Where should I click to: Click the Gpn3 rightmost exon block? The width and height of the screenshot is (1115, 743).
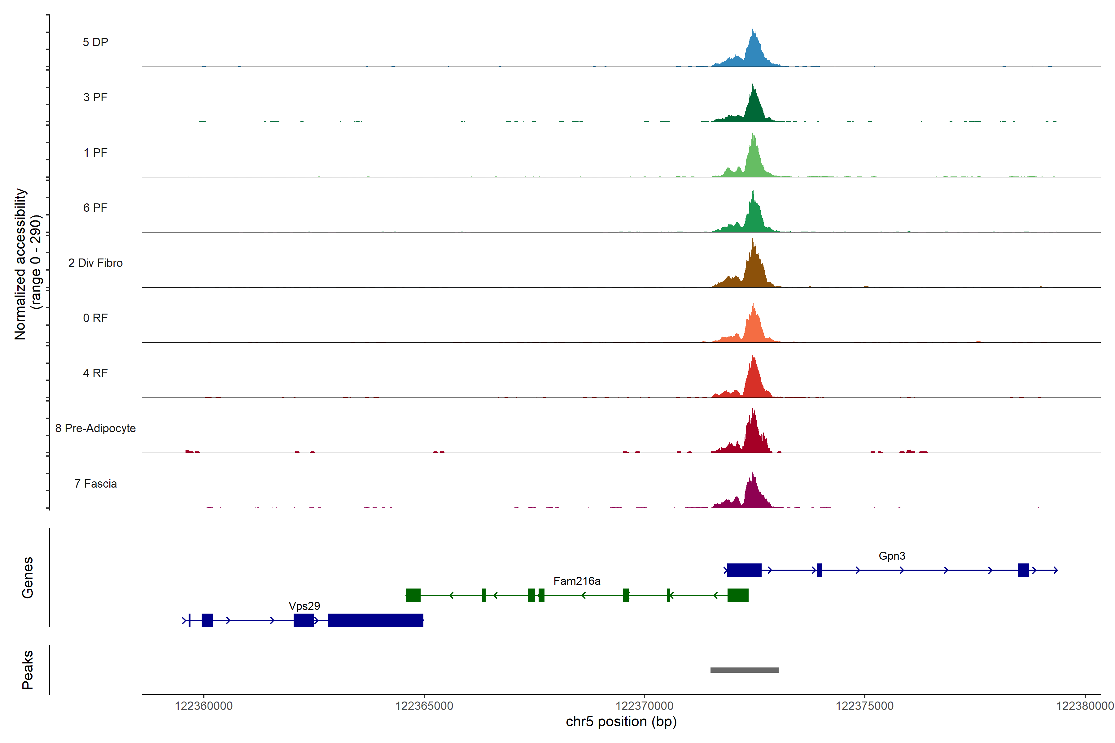1023,570
